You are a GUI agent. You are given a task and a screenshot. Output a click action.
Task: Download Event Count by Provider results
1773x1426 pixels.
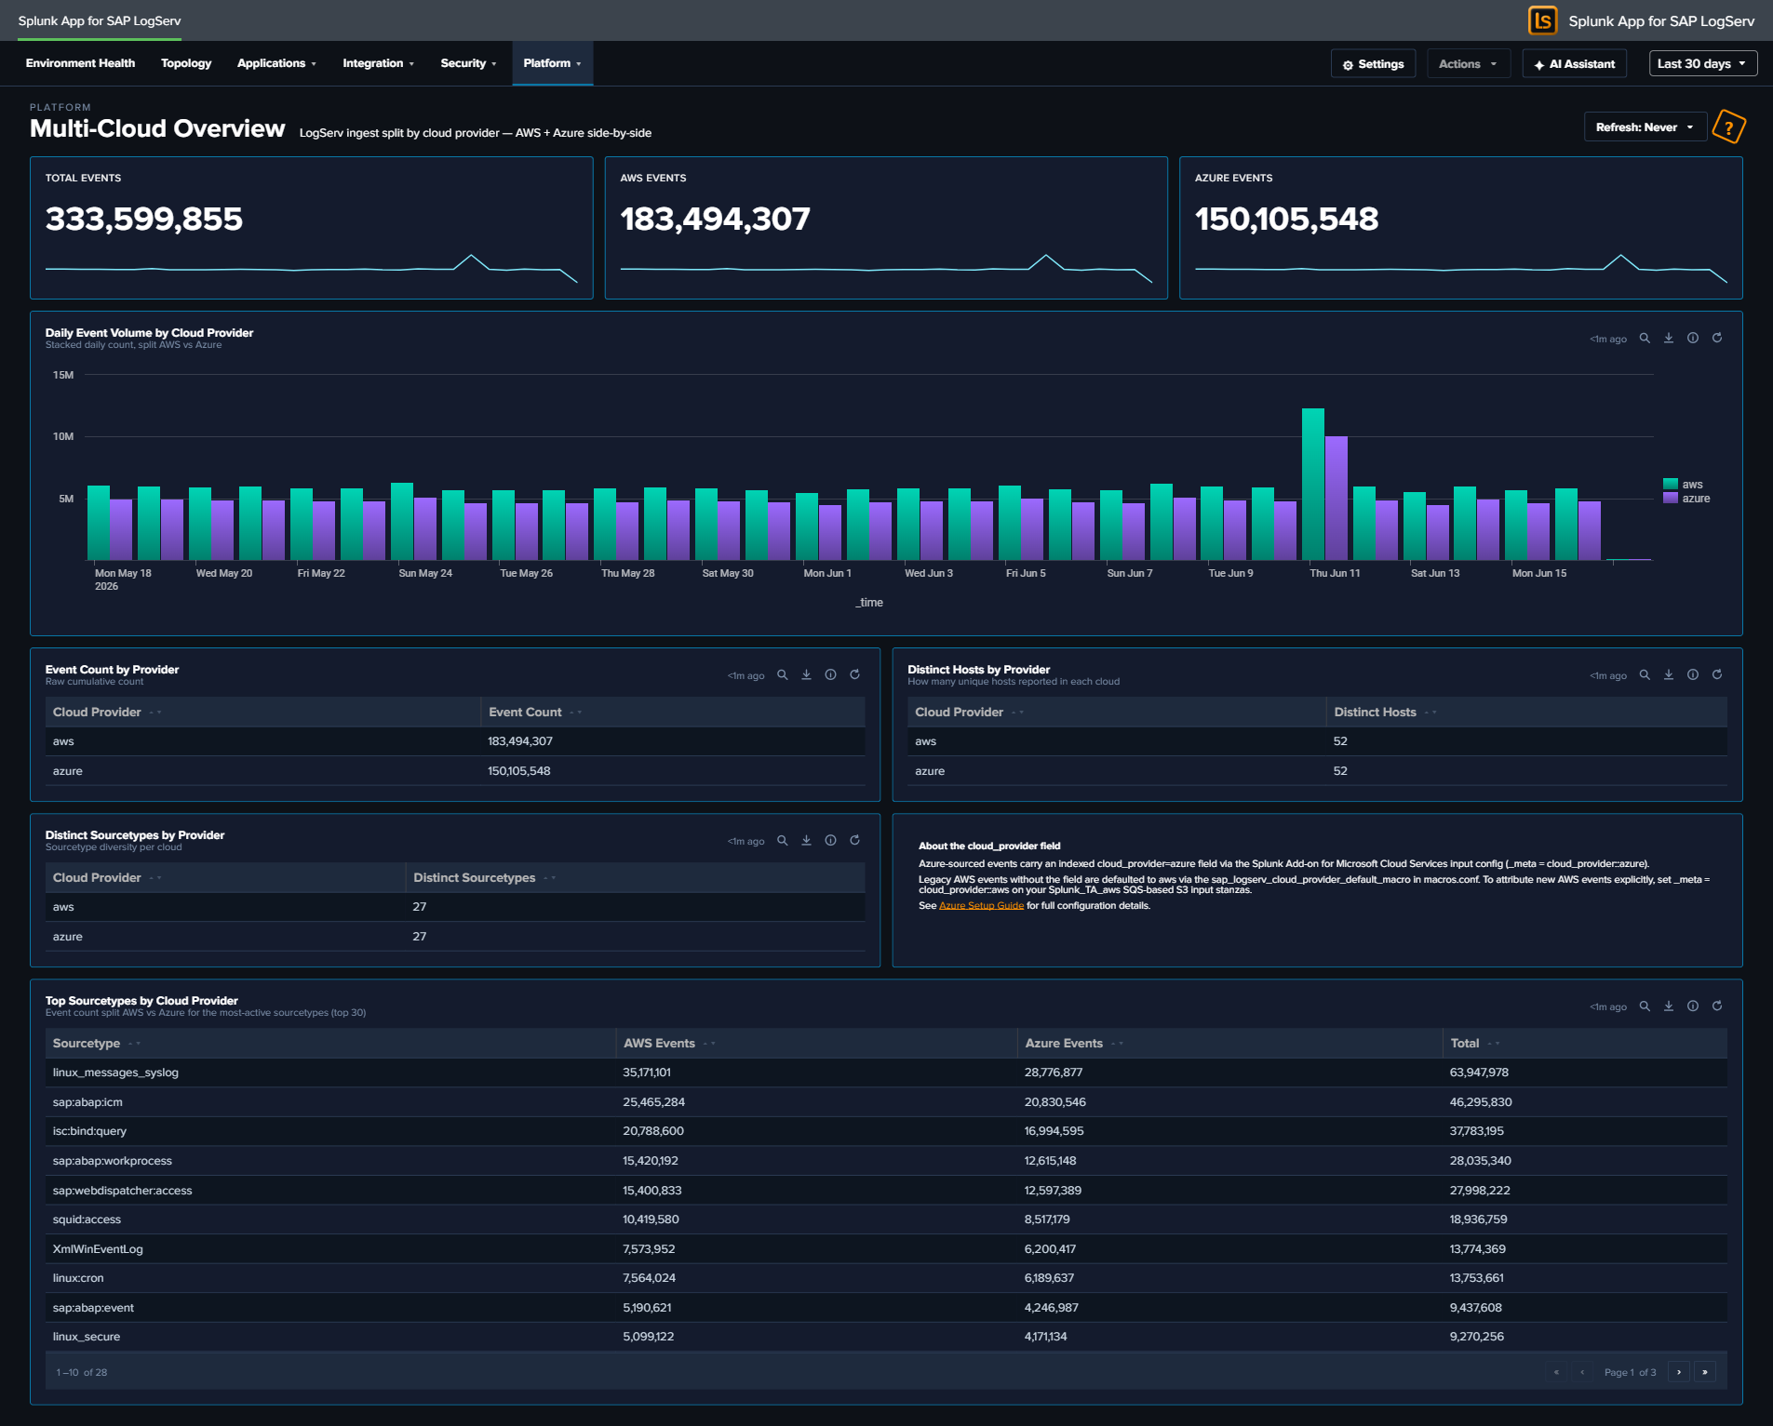tap(807, 675)
